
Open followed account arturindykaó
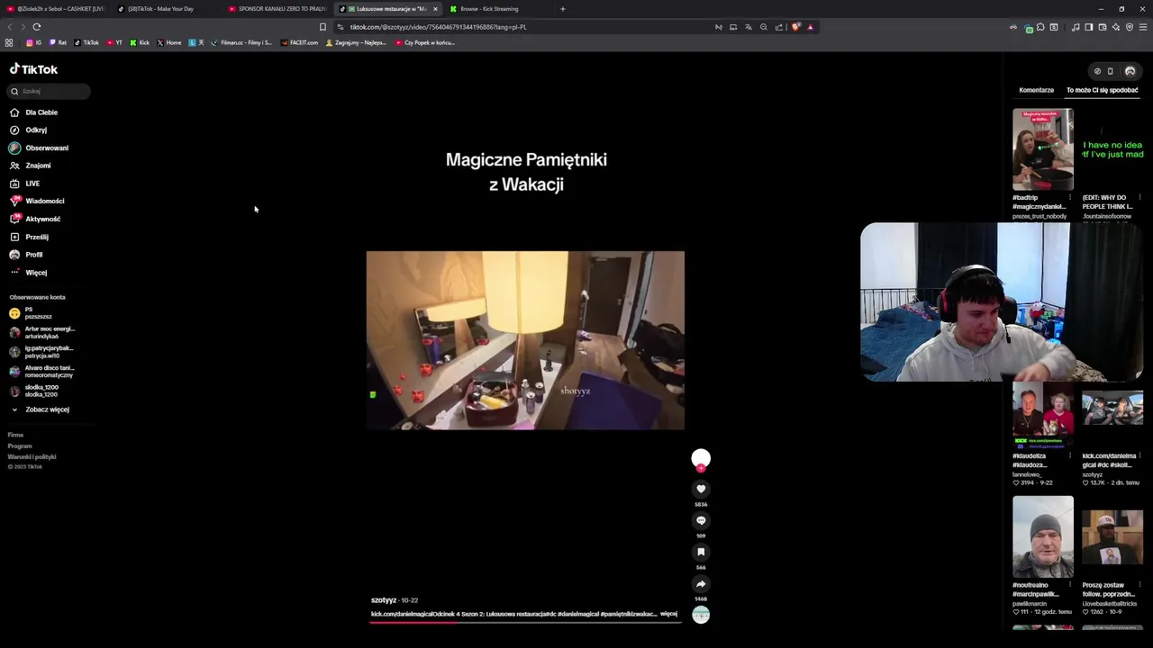[x=41, y=332]
